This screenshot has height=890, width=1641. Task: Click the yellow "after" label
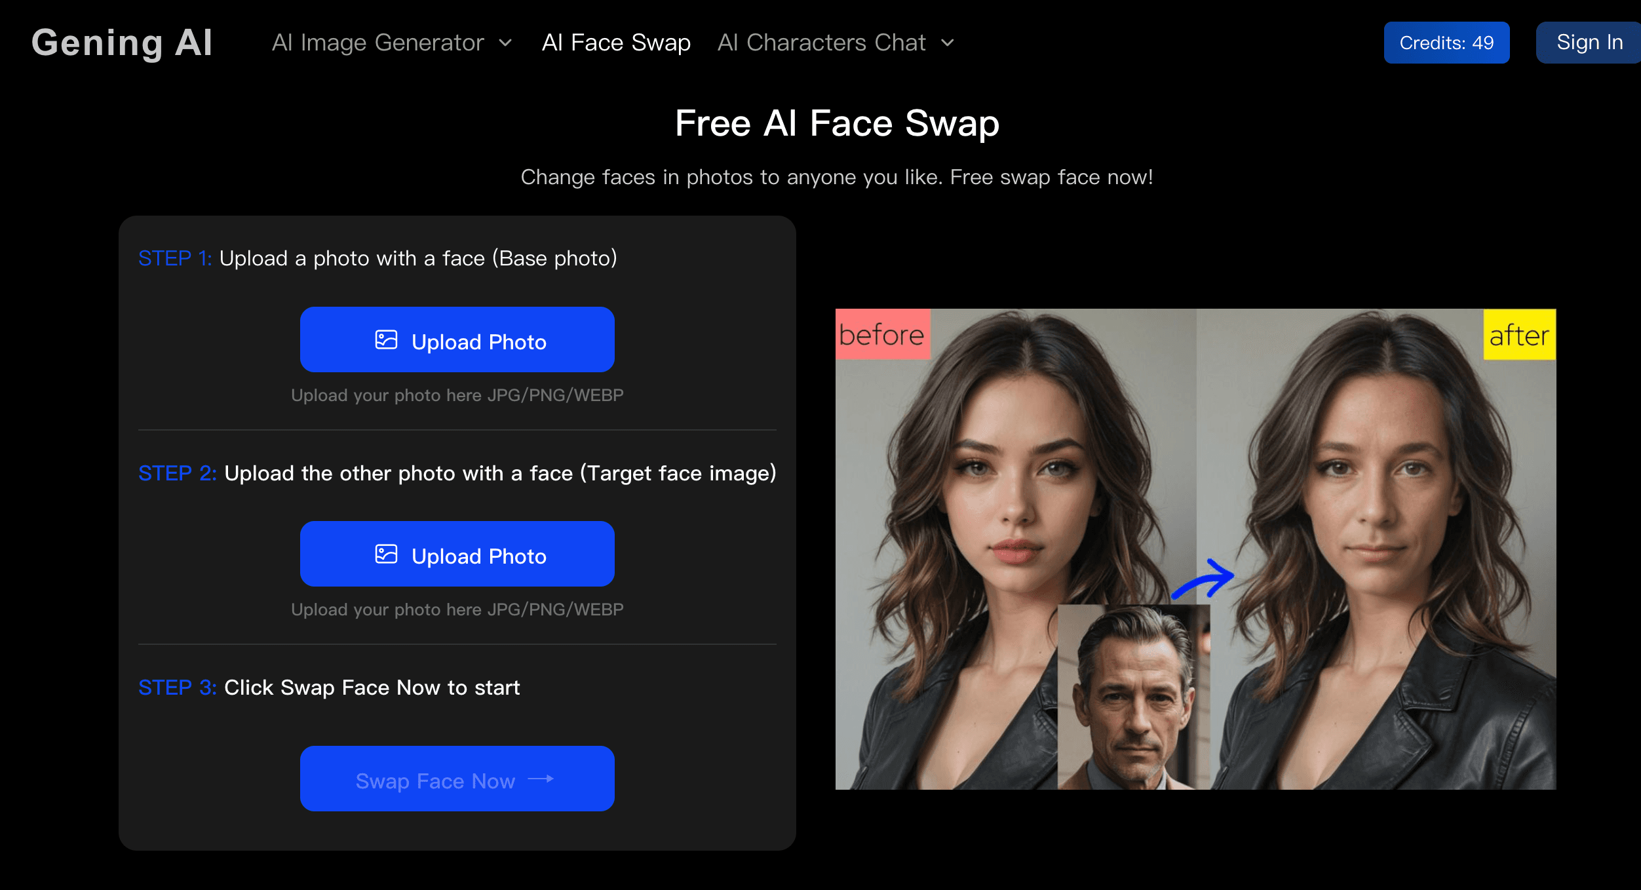(x=1518, y=335)
